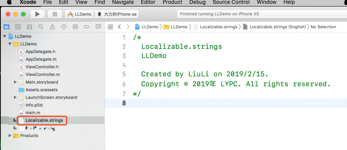Collapse the LLDemo group folder
The image size is (347, 150).
pos(10,44)
